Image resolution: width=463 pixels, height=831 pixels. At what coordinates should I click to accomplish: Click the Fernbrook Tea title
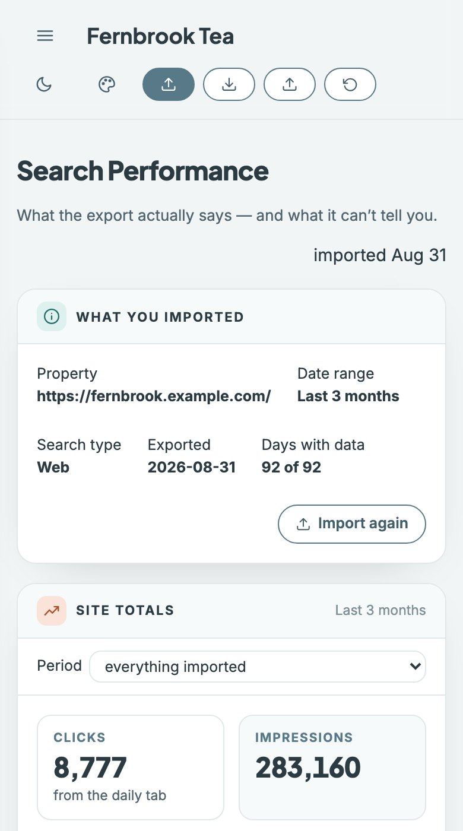(x=160, y=36)
